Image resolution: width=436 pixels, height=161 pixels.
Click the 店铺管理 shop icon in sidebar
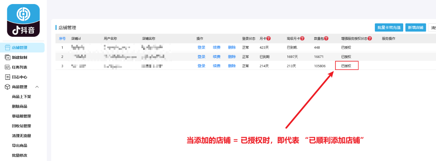point(8,48)
